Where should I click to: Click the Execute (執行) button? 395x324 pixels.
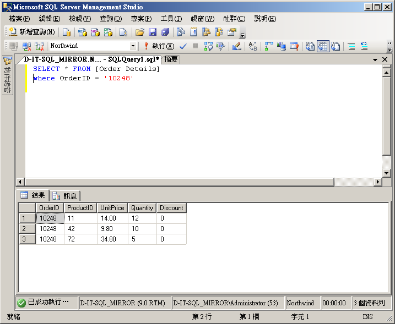(159, 46)
